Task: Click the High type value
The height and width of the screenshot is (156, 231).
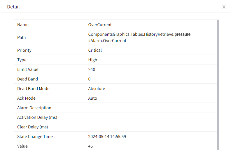Action: [x=93, y=60]
